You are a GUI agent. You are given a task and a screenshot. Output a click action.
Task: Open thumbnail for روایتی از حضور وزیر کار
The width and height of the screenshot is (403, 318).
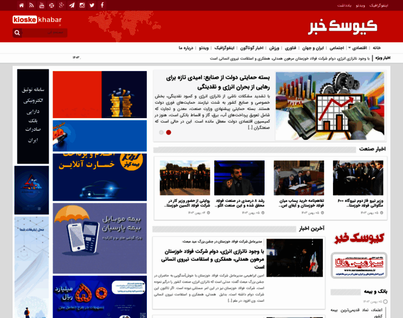click(x=185, y=178)
